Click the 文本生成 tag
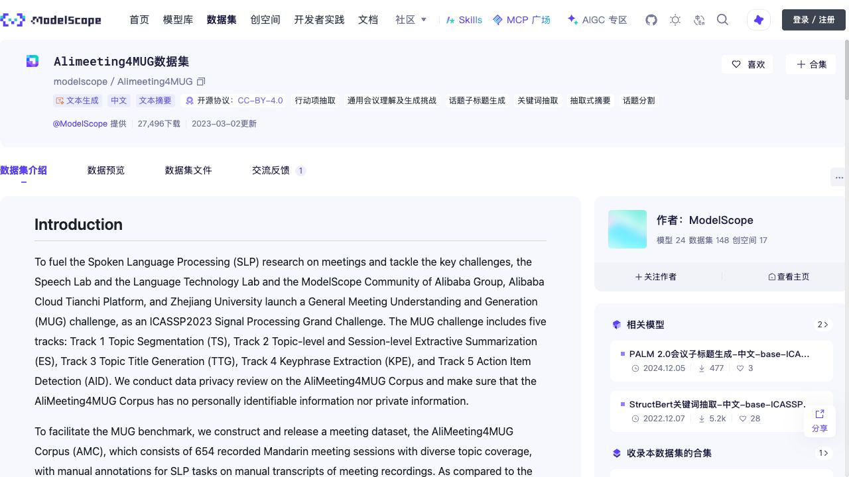The image size is (849, 477). tap(77, 101)
